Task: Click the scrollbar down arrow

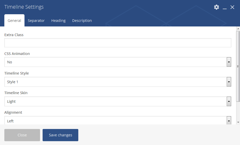Action: (238, 122)
